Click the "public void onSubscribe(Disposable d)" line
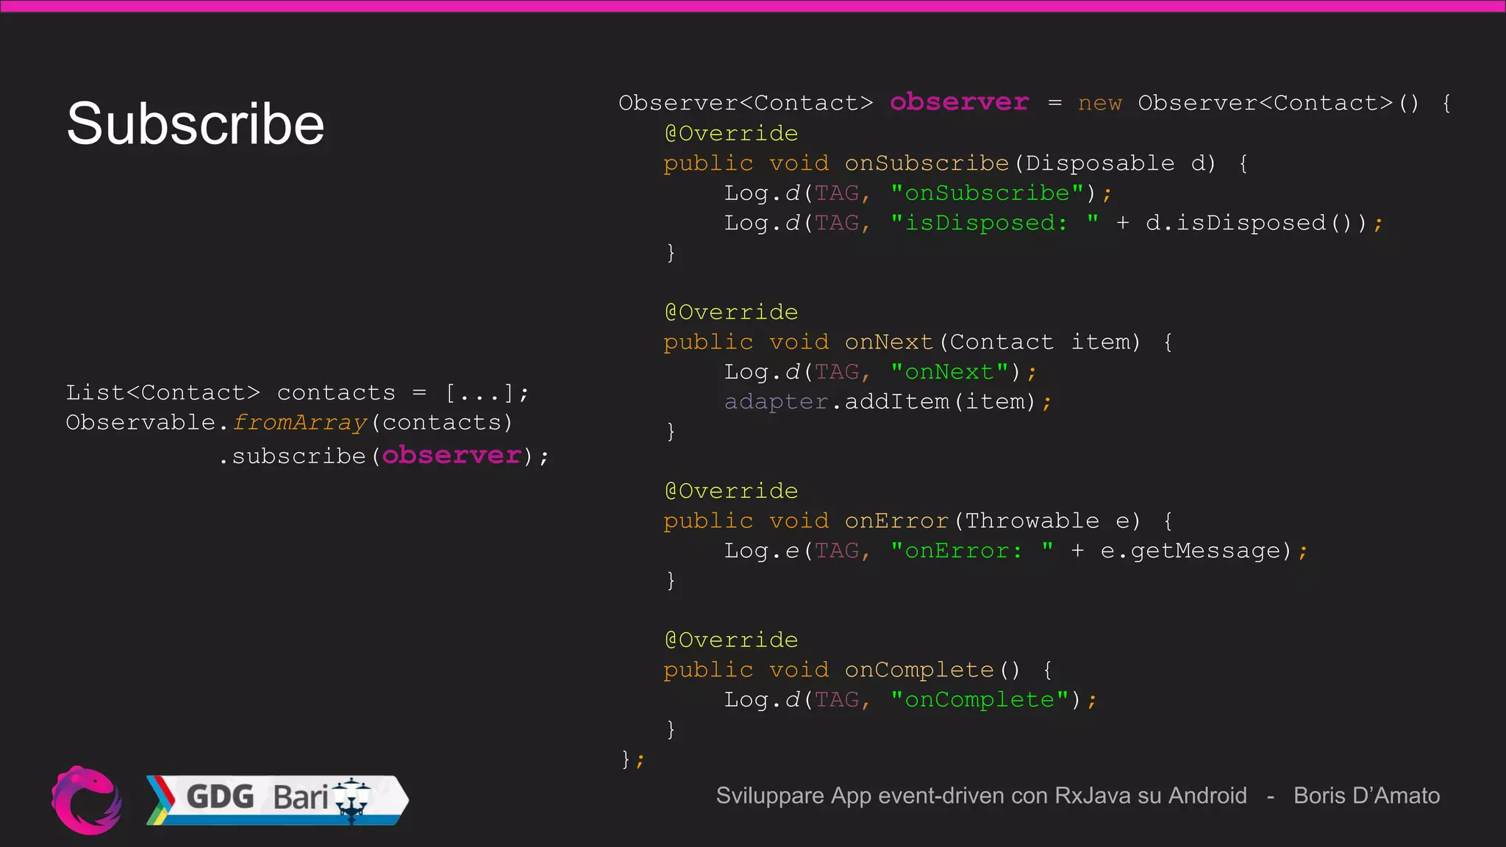The height and width of the screenshot is (847, 1506). tap(956, 163)
